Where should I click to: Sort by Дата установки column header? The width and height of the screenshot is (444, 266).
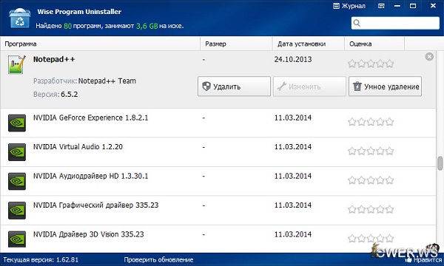308,44
